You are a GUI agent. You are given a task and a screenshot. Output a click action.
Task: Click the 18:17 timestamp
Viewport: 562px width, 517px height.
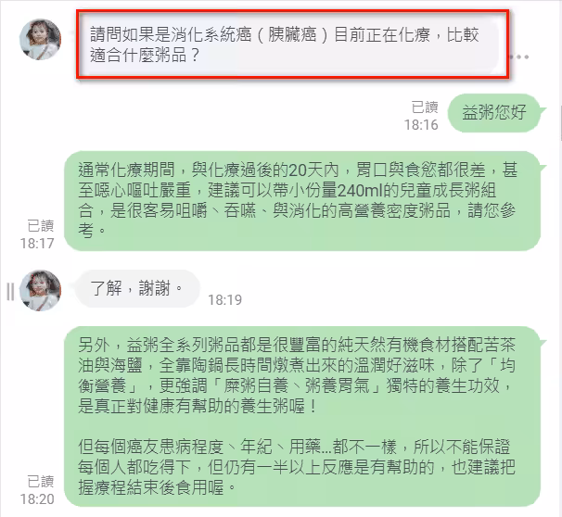coord(37,244)
